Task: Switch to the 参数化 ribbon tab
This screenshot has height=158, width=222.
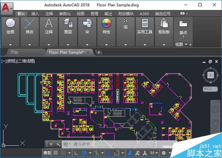Action: pos(65,14)
